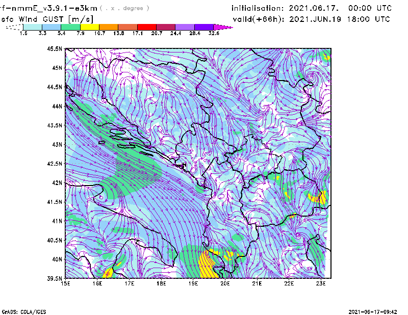This screenshot has width=408, height=315.
Task: Click the 20E longitude label
Action: point(225,283)
